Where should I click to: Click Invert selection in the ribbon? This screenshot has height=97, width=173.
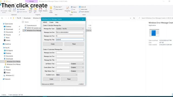tap(84, 12)
